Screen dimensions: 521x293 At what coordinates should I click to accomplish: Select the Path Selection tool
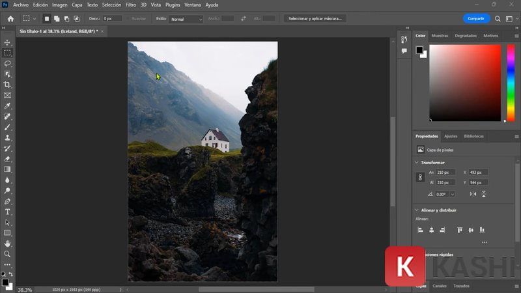[7, 223]
